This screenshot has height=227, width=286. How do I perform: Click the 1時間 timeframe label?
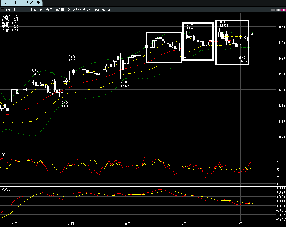pyautogui.click(x=60, y=10)
